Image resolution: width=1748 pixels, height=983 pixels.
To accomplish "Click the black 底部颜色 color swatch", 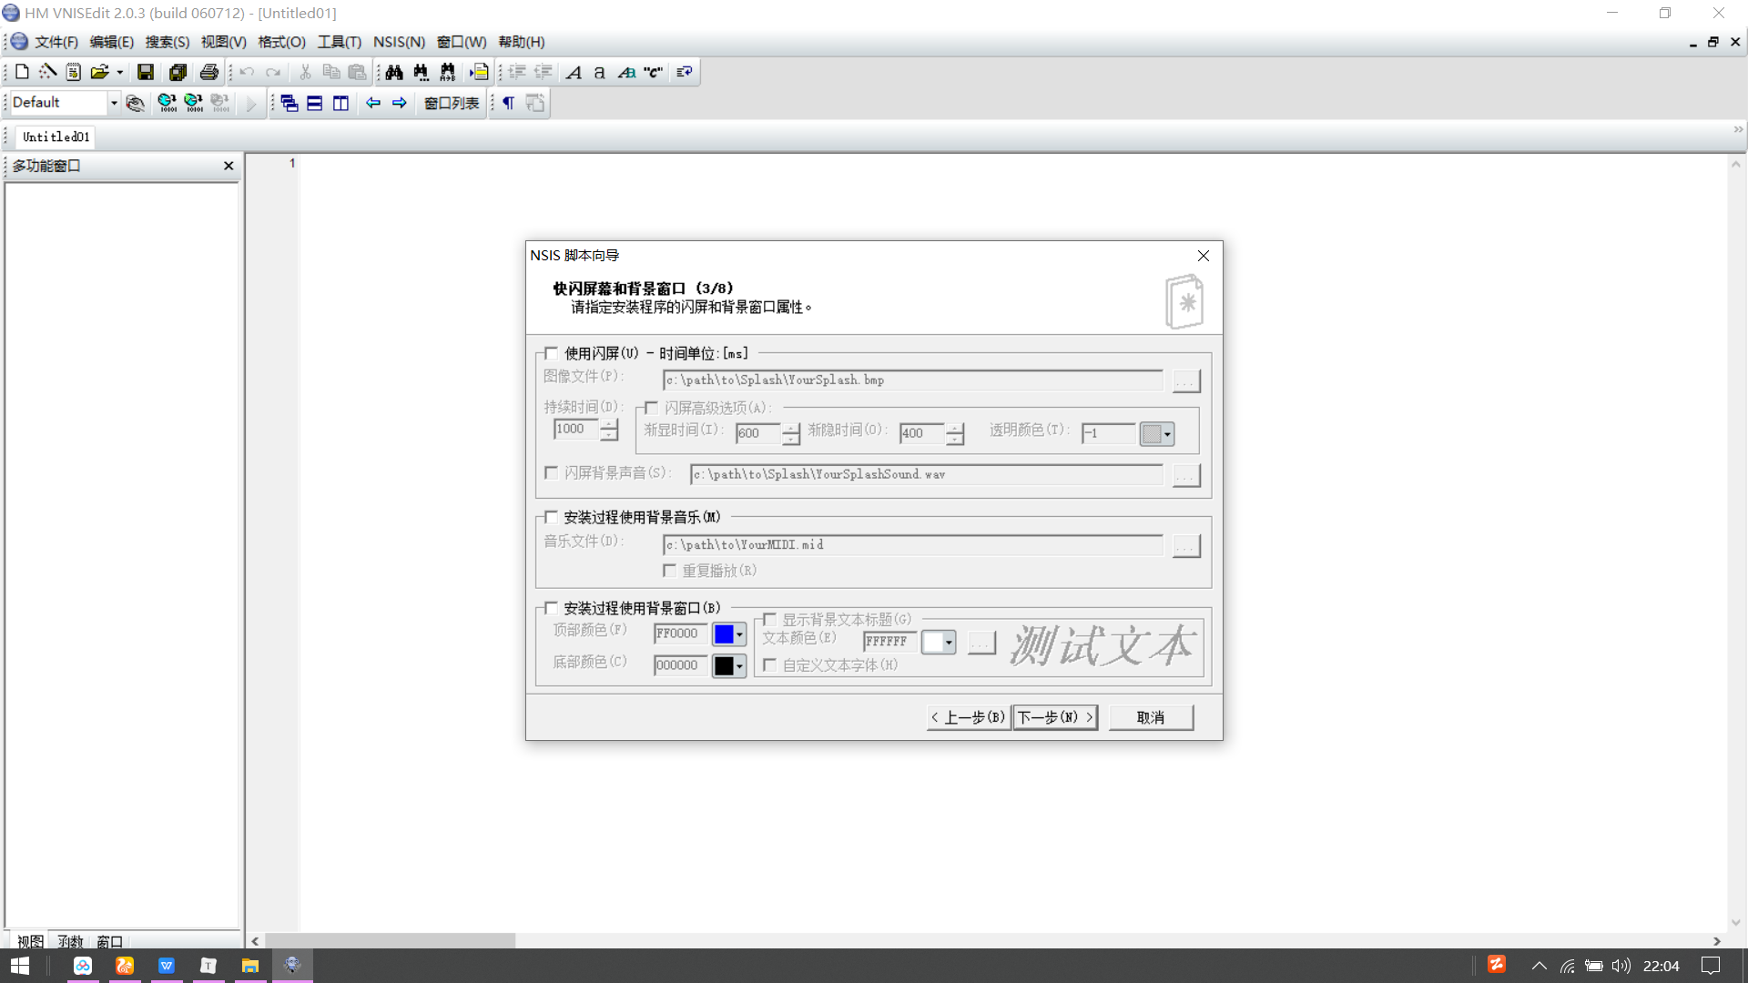I will [724, 666].
